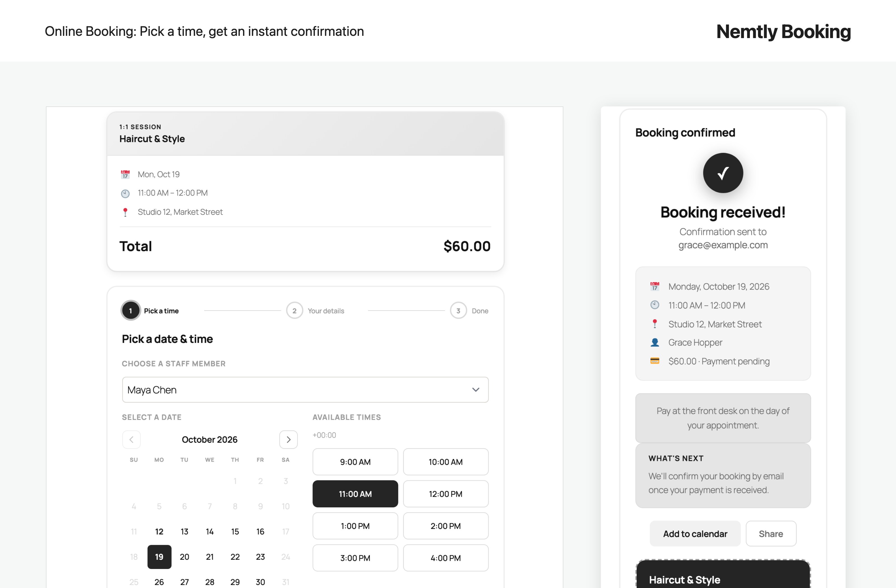Image resolution: width=896 pixels, height=588 pixels.
Task: Select October 29 in the calendar
Action: [235, 582]
